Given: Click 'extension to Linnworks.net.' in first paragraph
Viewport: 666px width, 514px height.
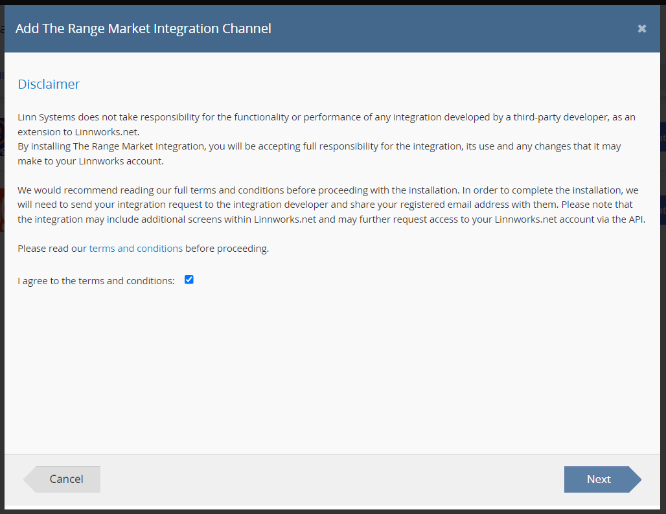Looking at the screenshot, I should tap(78, 131).
